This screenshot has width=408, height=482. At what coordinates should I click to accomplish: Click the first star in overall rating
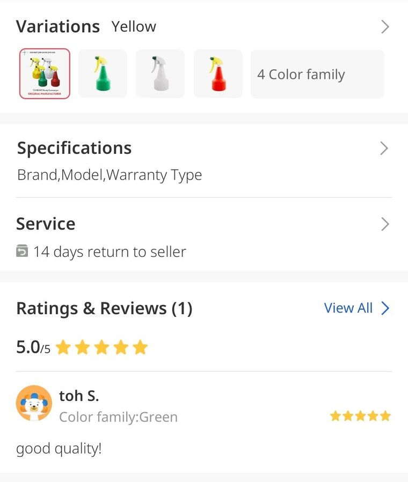point(63,347)
